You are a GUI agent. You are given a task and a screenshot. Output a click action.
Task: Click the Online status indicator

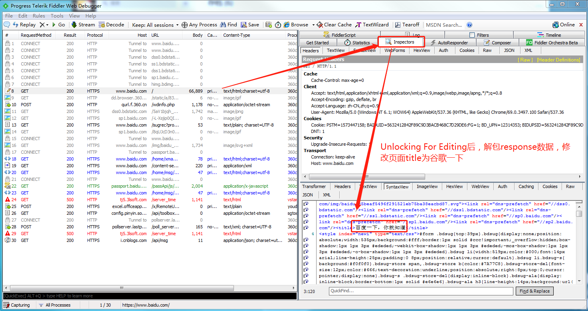pos(564,25)
